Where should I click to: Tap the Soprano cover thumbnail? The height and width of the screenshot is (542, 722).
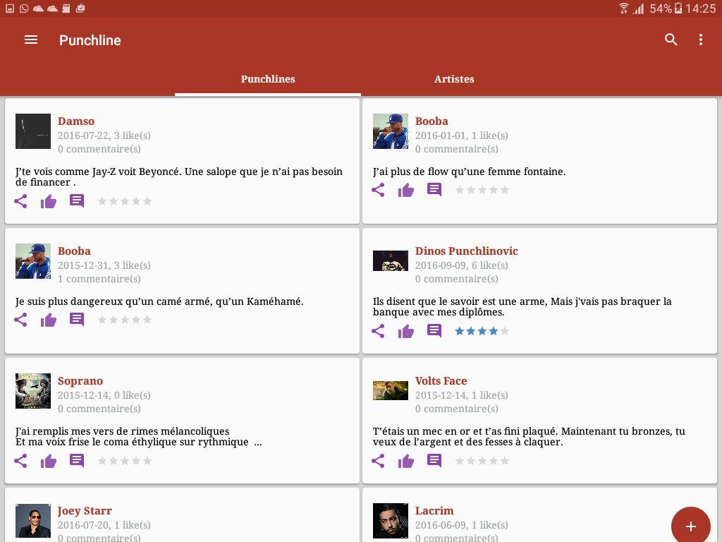33,391
